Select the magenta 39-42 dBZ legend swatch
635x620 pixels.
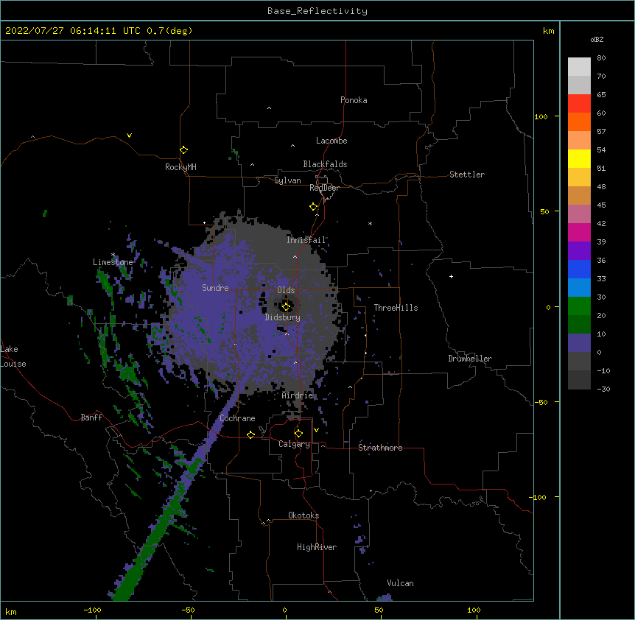[x=579, y=232]
